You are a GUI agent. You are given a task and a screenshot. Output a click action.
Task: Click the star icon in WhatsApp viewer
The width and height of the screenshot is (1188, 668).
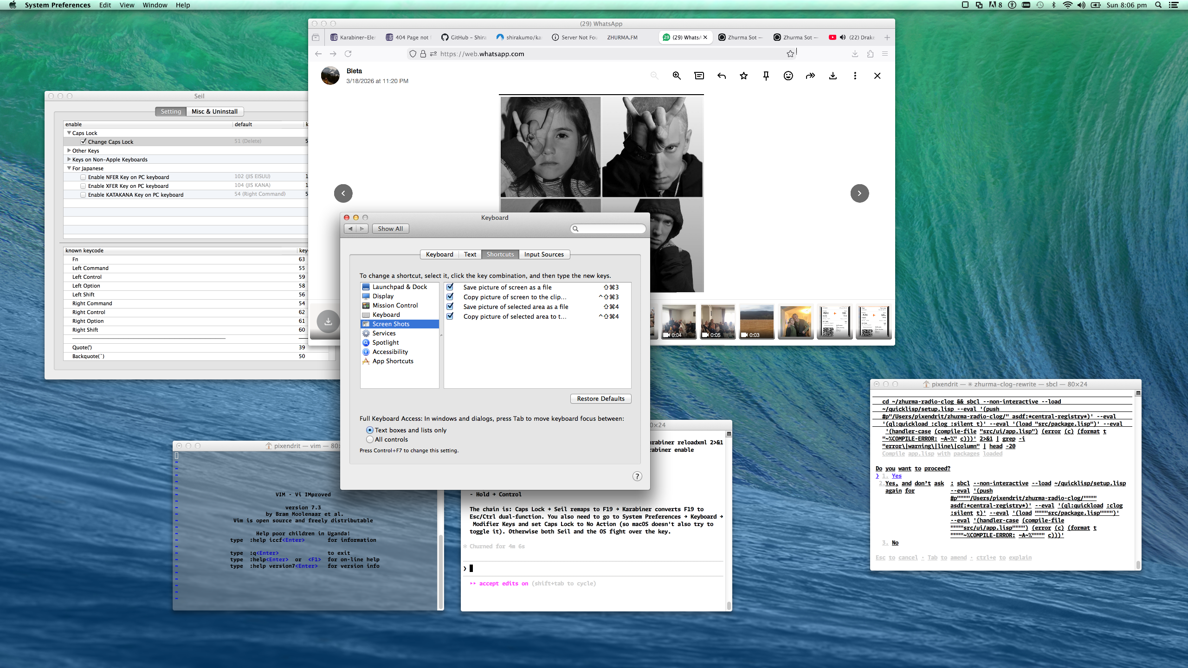tap(743, 76)
